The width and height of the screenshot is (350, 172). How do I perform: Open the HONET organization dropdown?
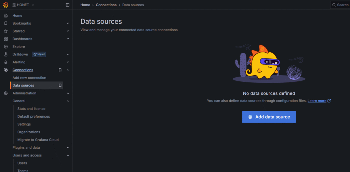pos(23,5)
